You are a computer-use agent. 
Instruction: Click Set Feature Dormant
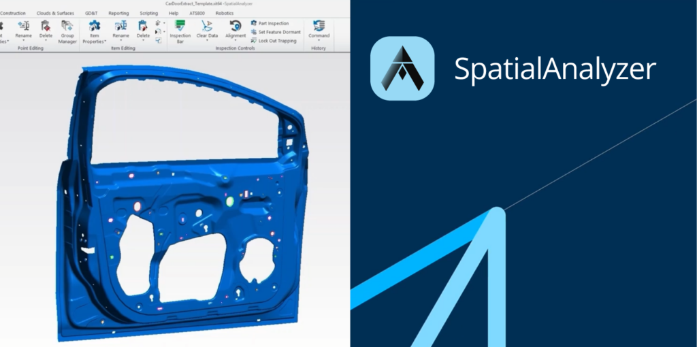click(276, 32)
